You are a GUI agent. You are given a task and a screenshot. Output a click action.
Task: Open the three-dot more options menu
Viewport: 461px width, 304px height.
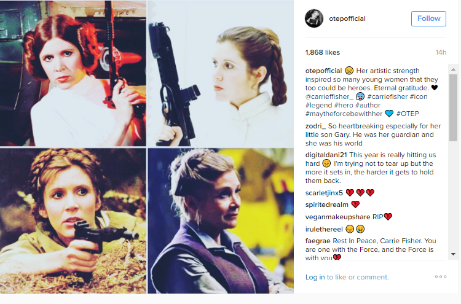pyautogui.click(x=441, y=277)
